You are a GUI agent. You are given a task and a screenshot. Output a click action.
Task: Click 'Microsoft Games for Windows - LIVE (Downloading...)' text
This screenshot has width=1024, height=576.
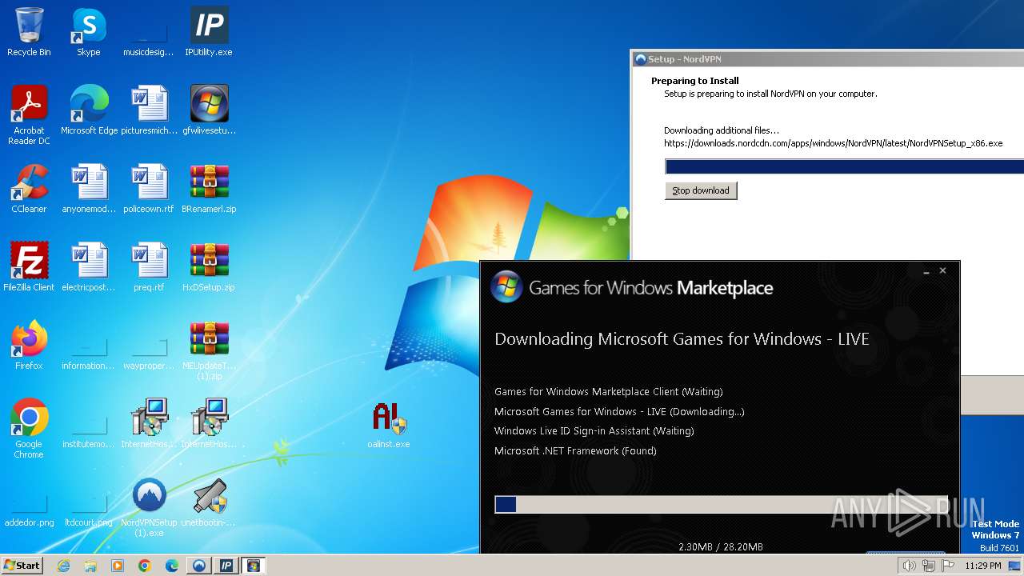(619, 411)
